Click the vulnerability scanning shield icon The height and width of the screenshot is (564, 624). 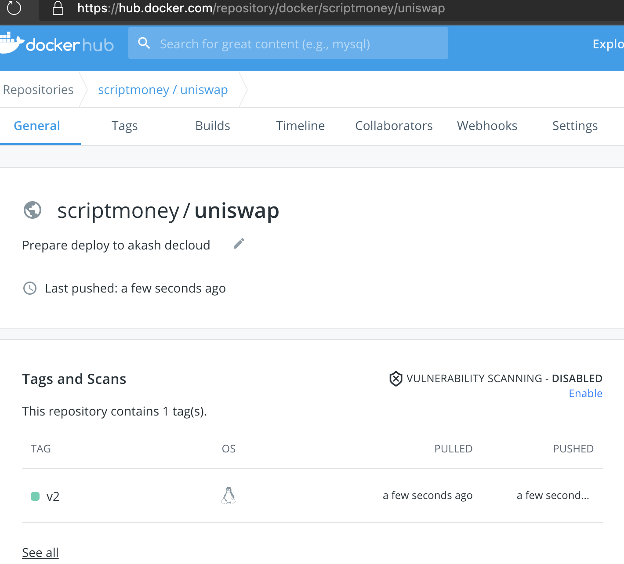click(395, 379)
